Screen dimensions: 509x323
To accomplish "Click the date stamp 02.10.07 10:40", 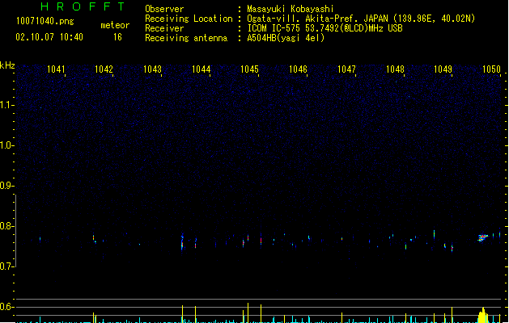I will pyautogui.click(x=49, y=37).
